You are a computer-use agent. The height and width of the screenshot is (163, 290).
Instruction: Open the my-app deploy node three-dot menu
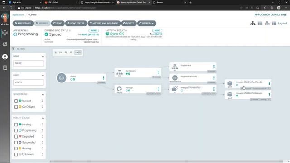[159, 89]
